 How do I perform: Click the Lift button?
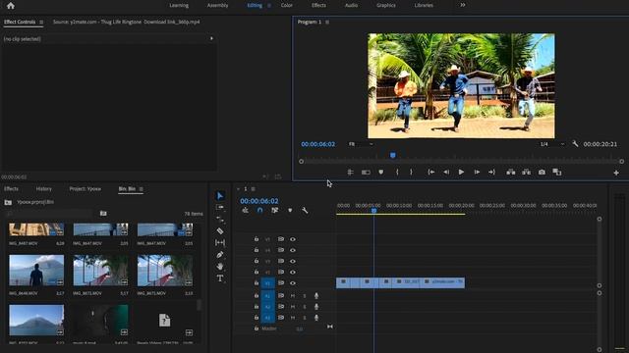pos(511,173)
